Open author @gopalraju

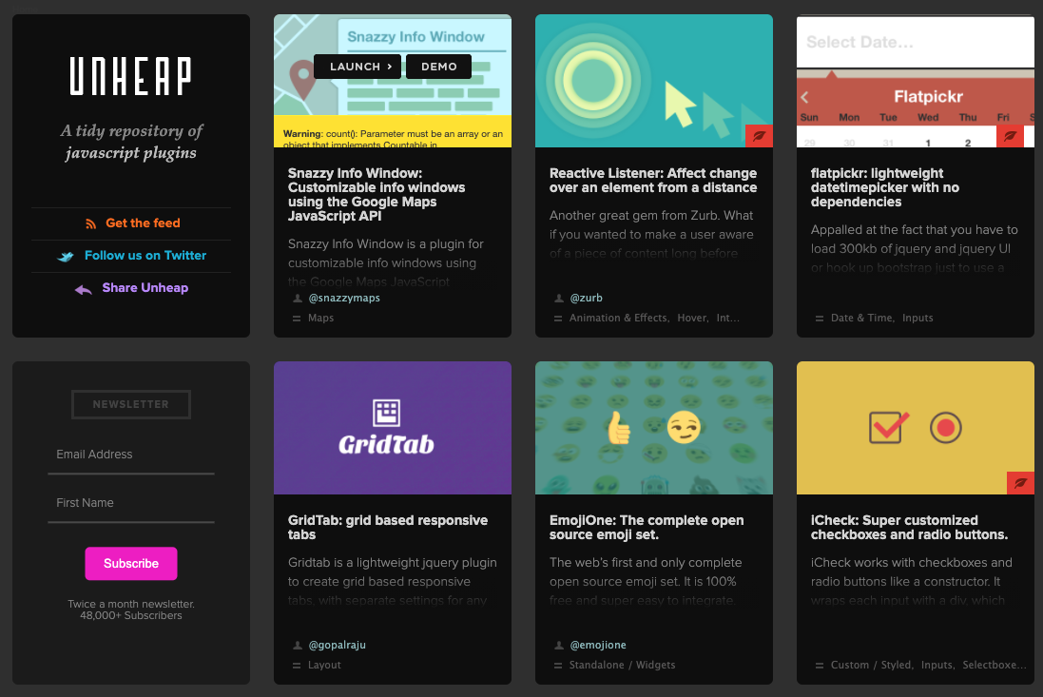click(x=338, y=645)
